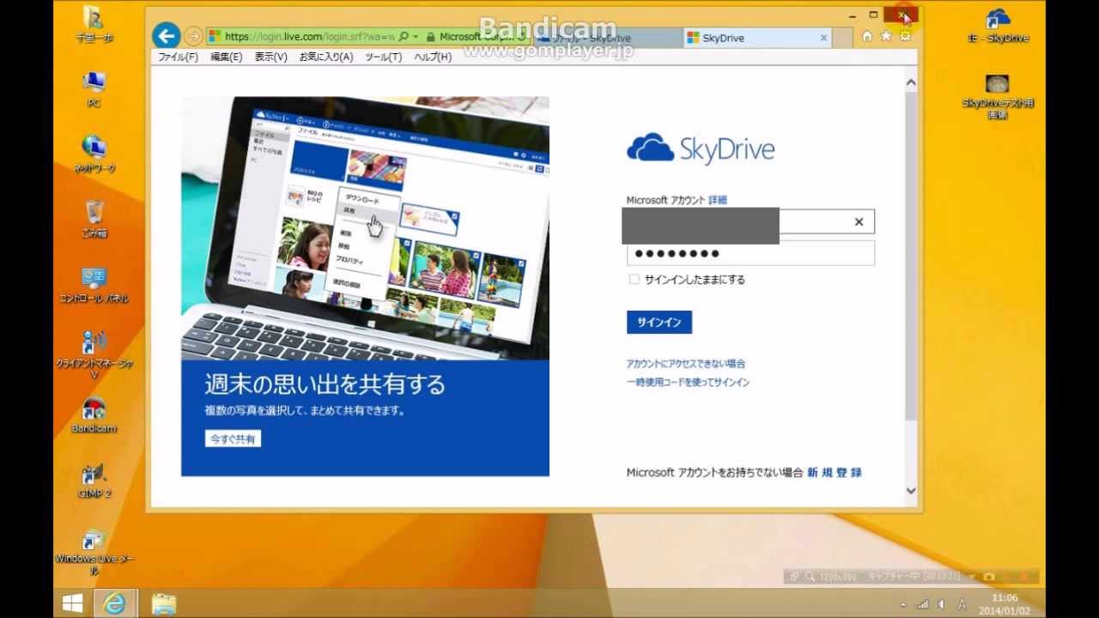Select the Bandicam desktop icon
This screenshot has width=1099, height=618.
coord(94,415)
